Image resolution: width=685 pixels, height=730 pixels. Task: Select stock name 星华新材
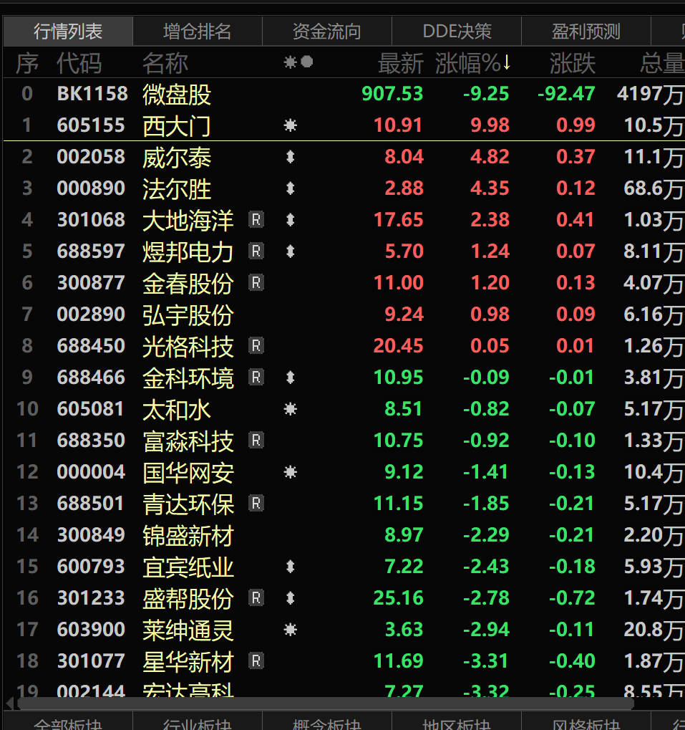[x=188, y=661]
